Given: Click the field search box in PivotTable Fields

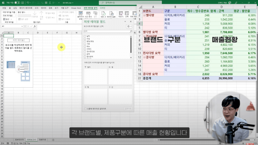Looking at the screenshot, I should click(108, 31).
